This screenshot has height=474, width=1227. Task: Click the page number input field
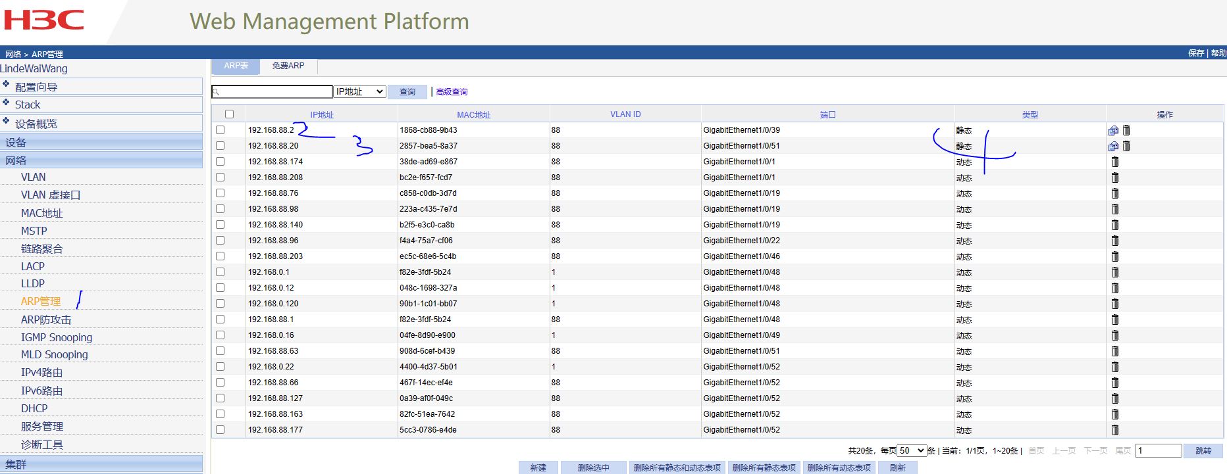(x=1158, y=451)
